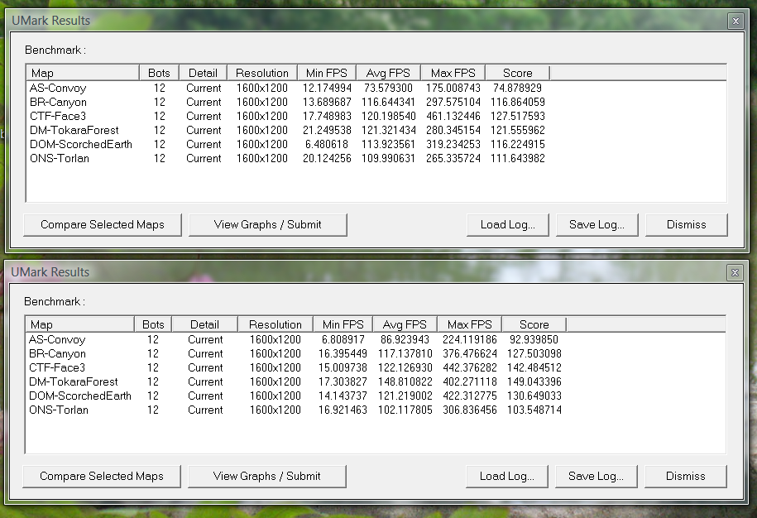Click Compare Selected Maps in lower window

click(x=102, y=477)
